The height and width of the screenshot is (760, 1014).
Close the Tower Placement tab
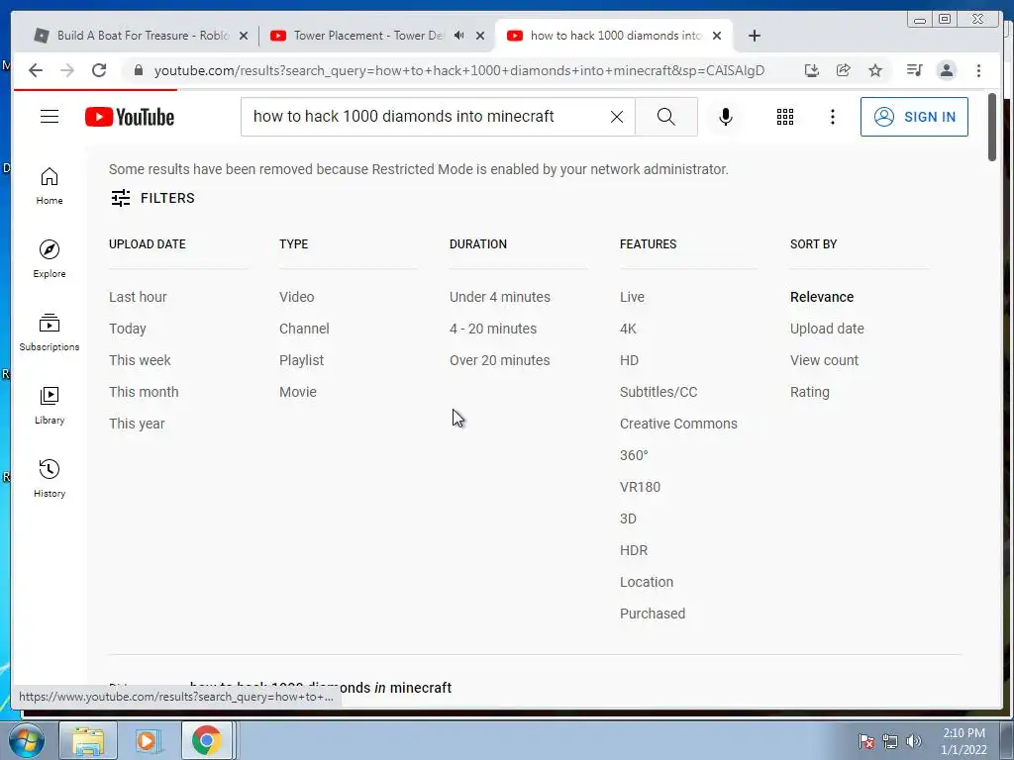(480, 36)
